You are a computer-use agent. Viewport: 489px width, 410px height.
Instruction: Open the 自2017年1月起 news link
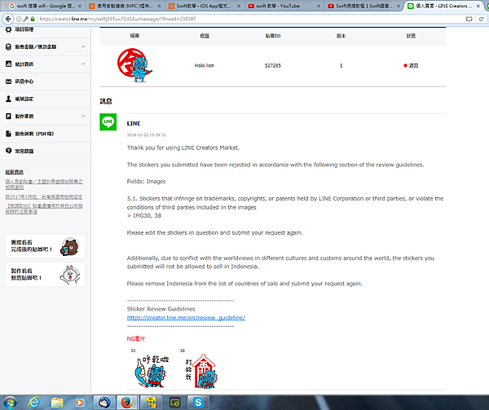[x=44, y=196]
